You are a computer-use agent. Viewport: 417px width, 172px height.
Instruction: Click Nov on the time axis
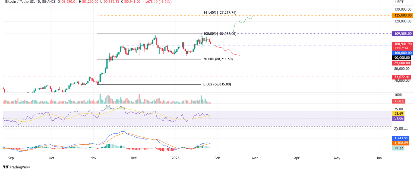pyautogui.click(x=93, y=158)
